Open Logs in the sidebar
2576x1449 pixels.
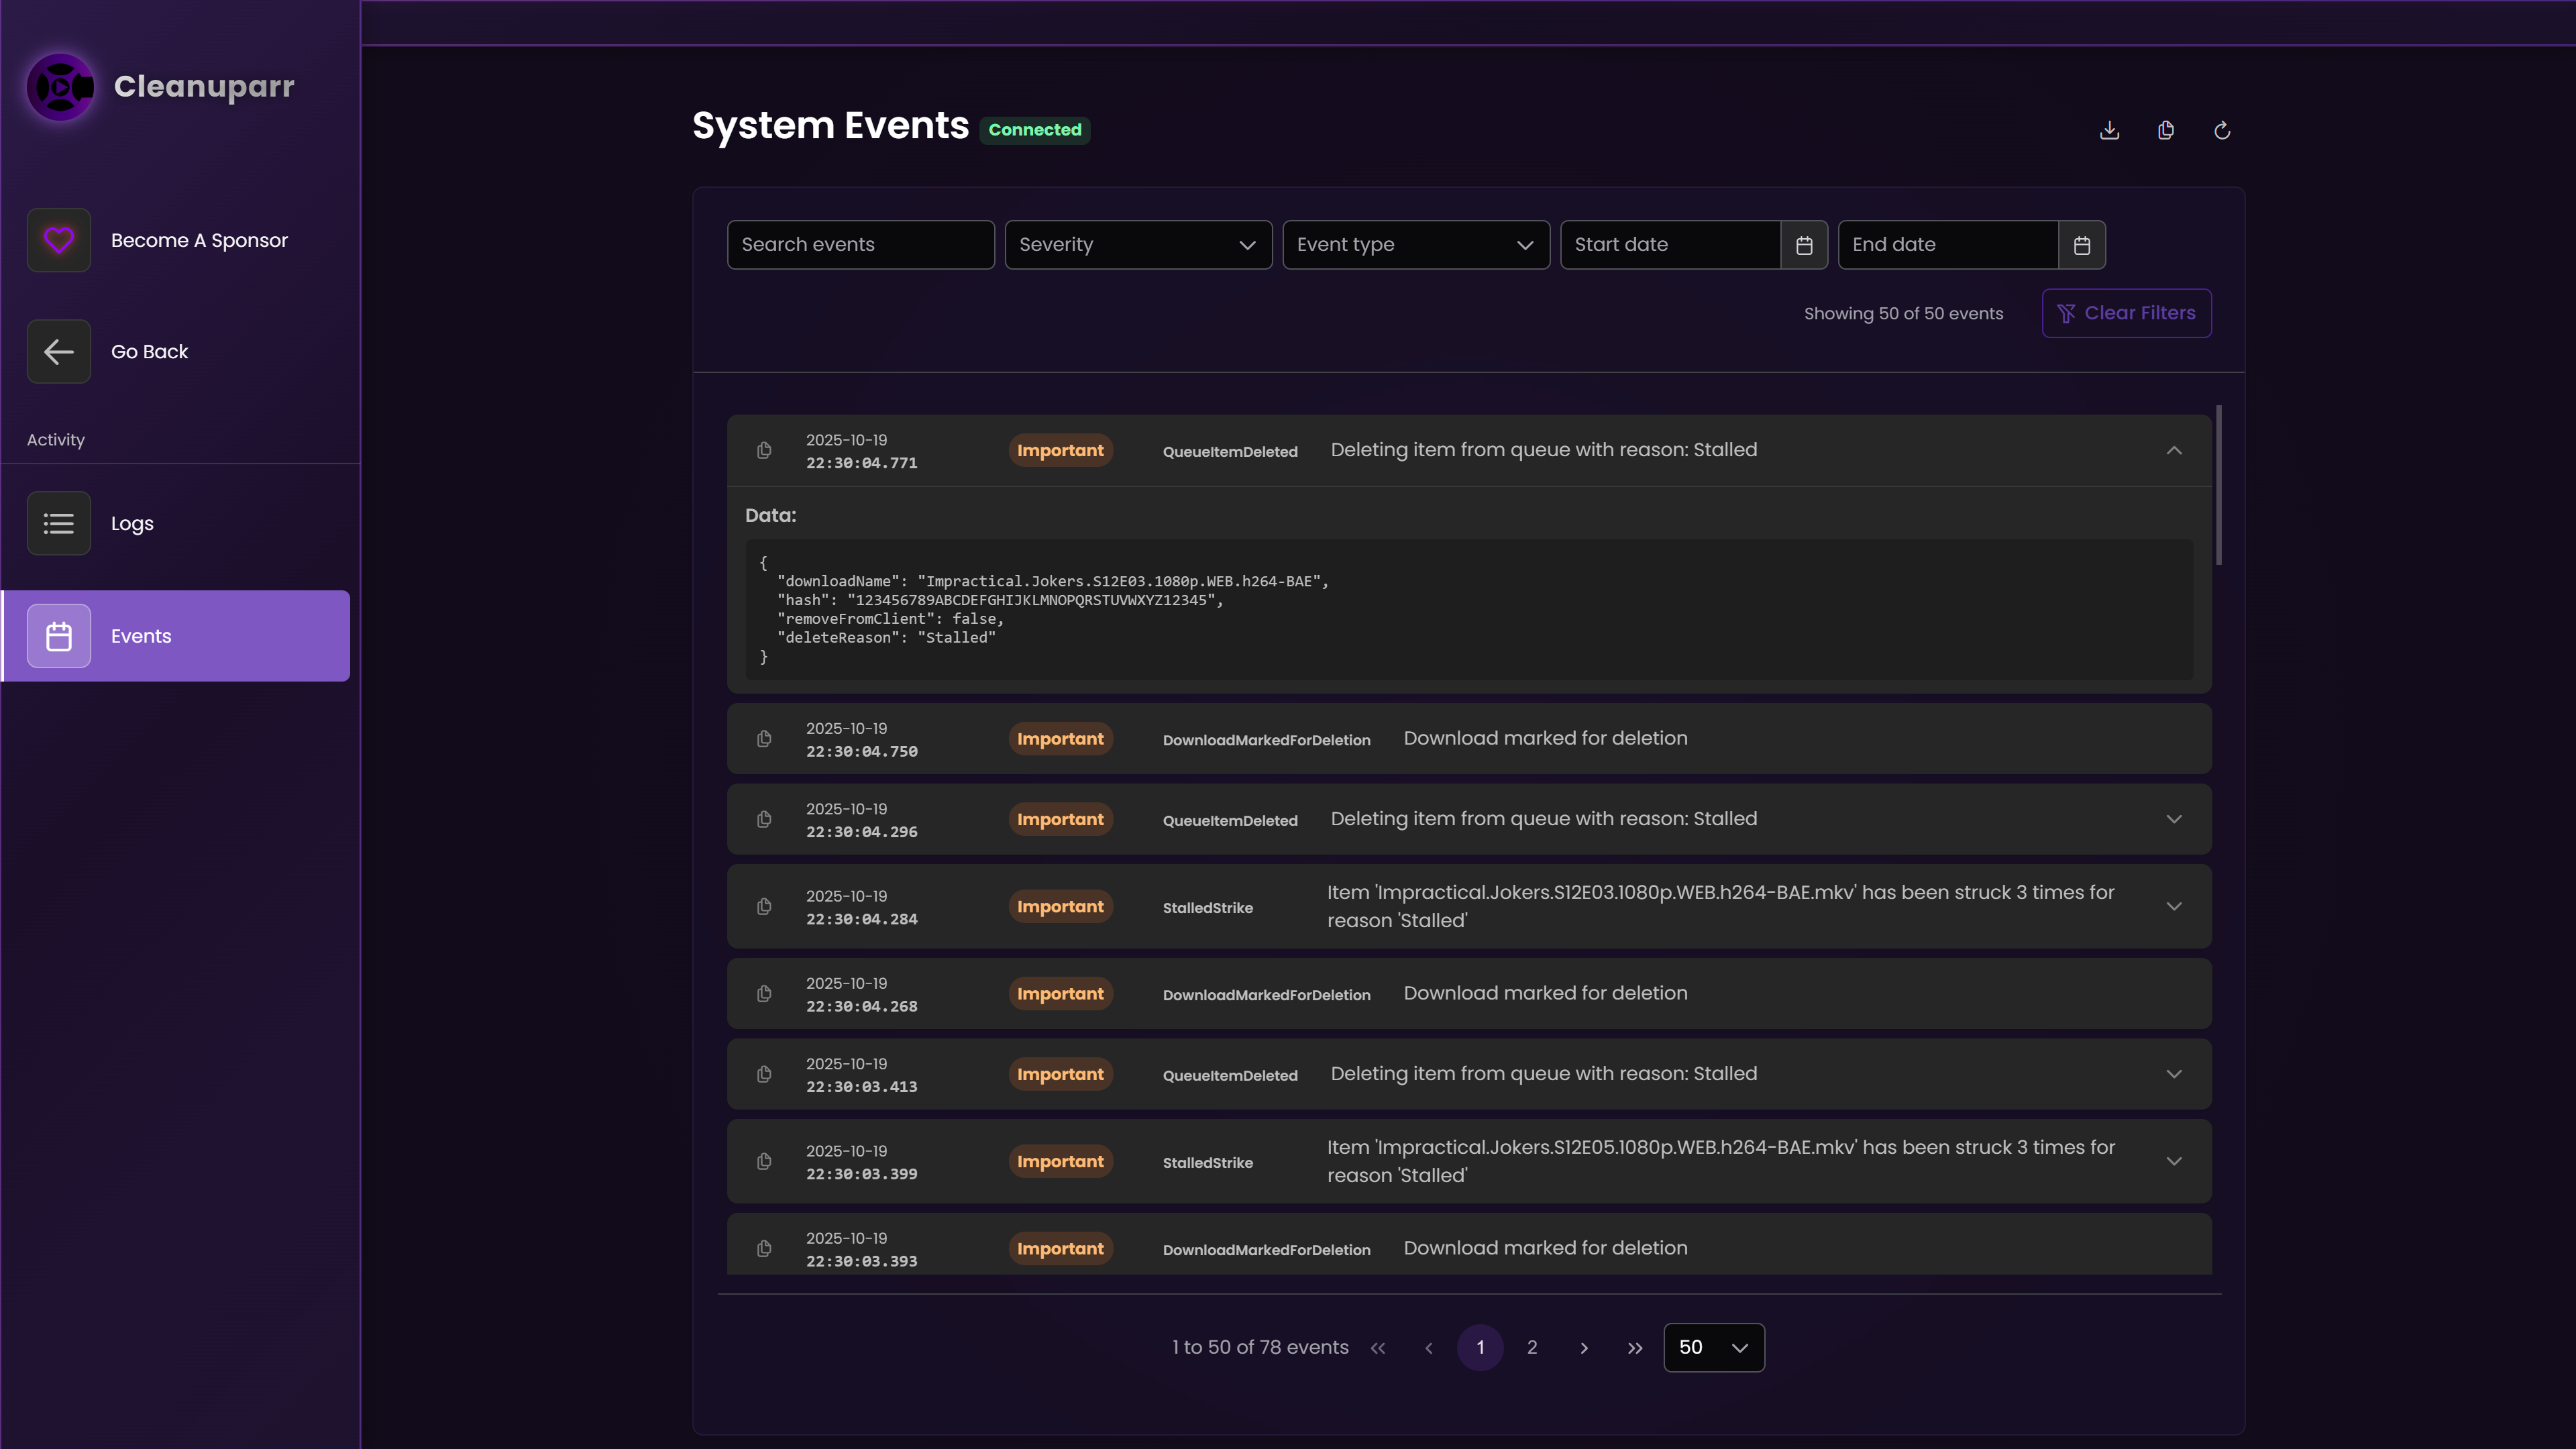(x=132, y=523)
